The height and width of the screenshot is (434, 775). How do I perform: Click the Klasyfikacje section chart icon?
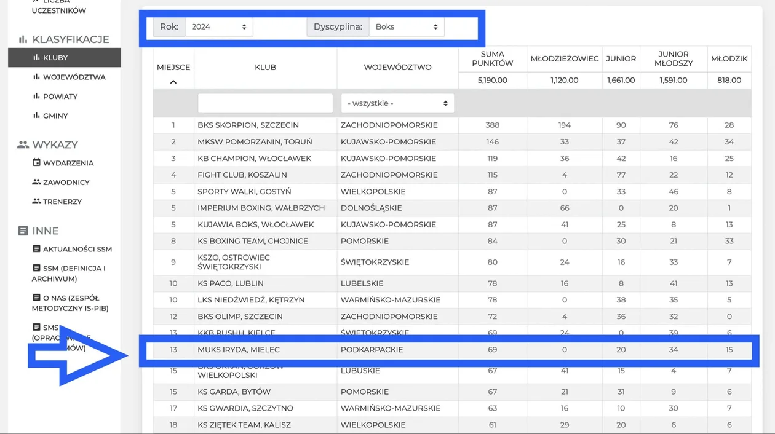(23, 39)
